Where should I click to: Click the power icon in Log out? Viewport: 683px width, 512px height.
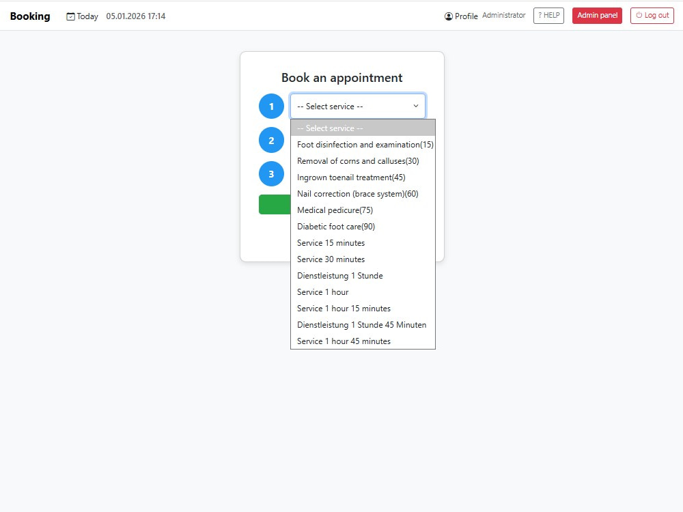click(639, 15)
